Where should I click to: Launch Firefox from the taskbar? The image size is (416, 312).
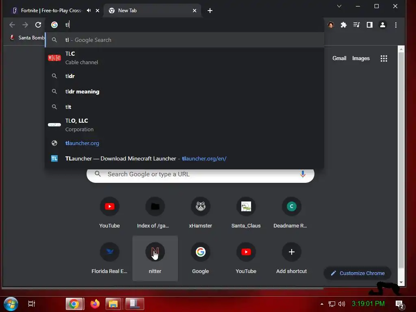tap(95, 304)
